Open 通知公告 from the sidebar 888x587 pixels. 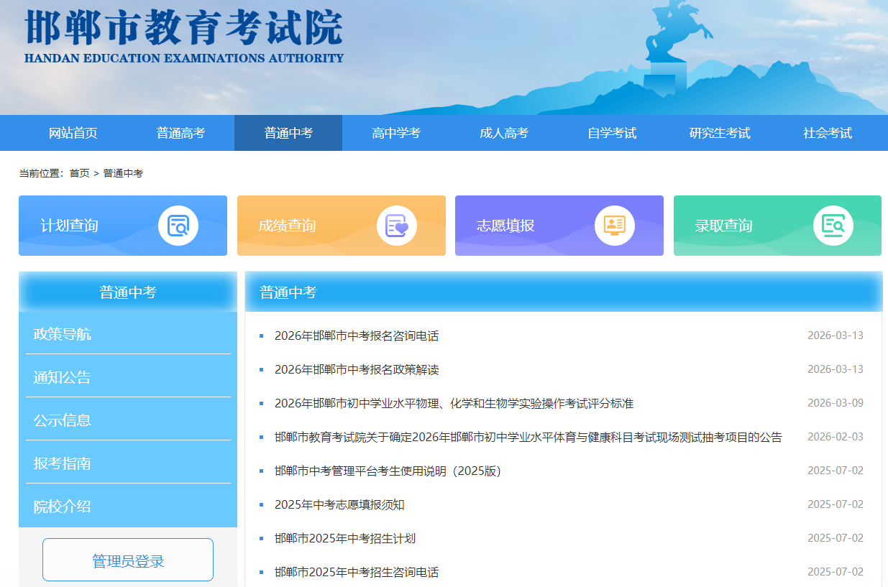click(x=63, y=377)
